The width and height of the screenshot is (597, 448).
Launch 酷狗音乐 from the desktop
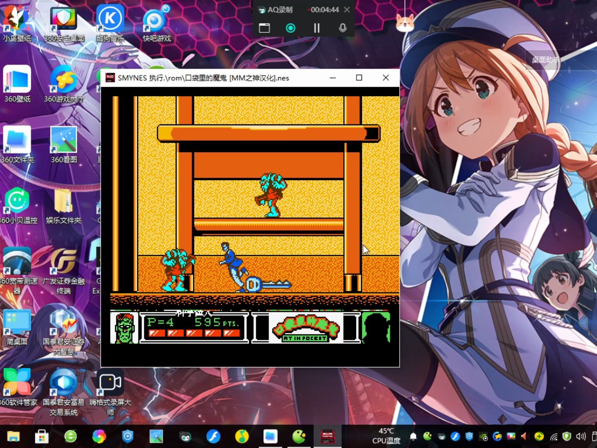(x=110, y=23)
